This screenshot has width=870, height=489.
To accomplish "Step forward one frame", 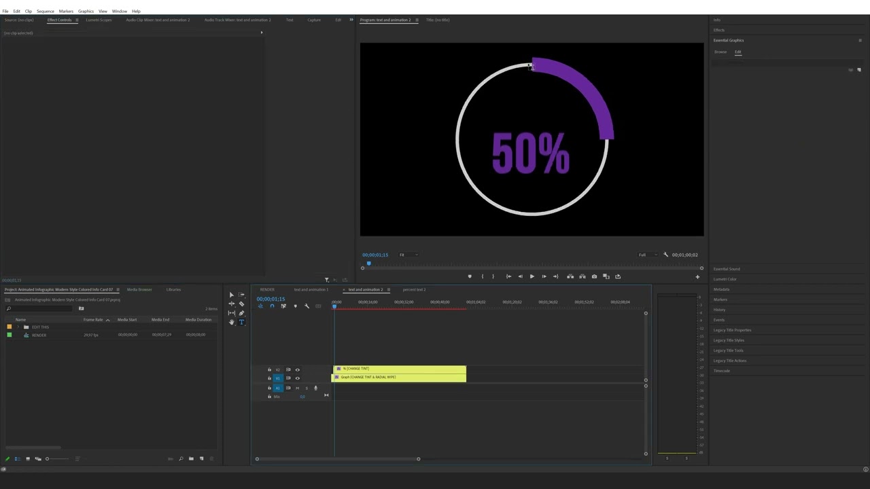I will tap(544, 276).
